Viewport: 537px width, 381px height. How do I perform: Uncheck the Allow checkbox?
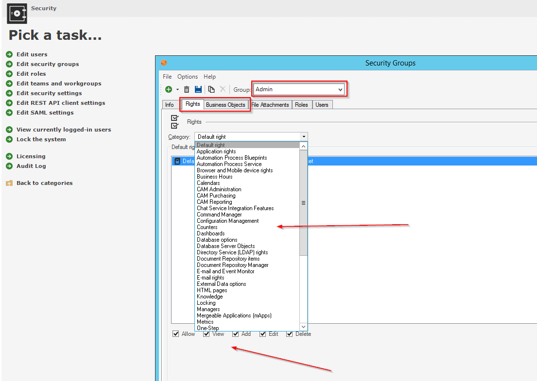175,334
